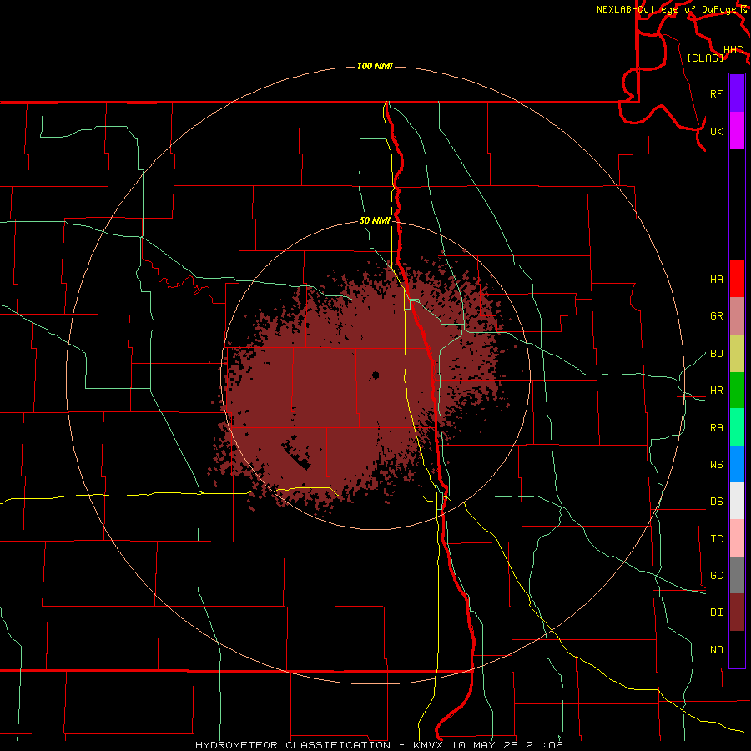Click the ND legend label

pos(716,650)
